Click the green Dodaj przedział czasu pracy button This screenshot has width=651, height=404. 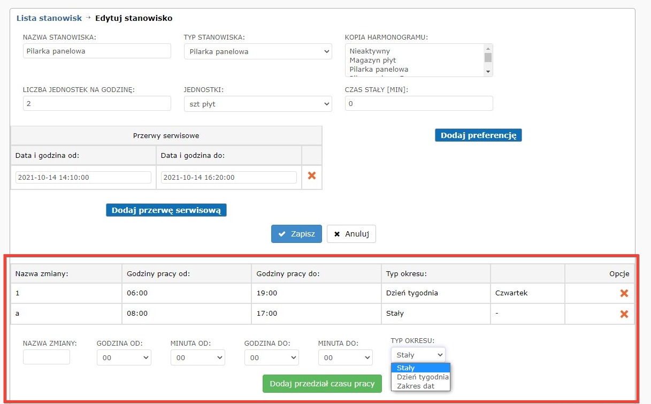click(x=322, y=384)
